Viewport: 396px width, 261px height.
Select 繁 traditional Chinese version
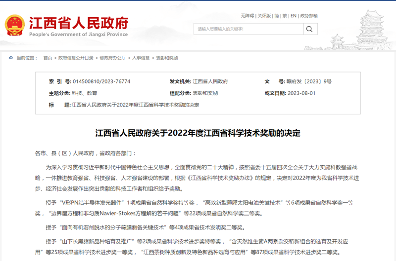285,16
